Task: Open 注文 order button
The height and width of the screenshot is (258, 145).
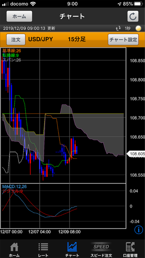Action: point(16,40)
